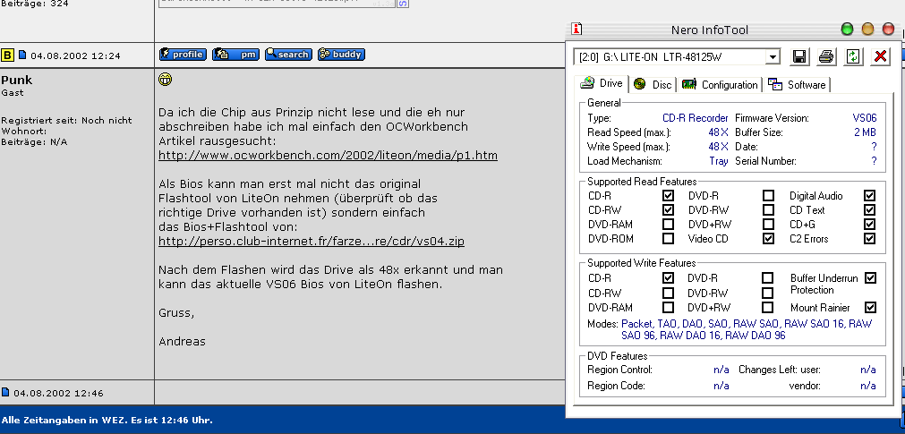905x434 pixels.
Task: Exit Nero InfoTool via red X icon
Action: pyautogui.click(x=880, y=56)
